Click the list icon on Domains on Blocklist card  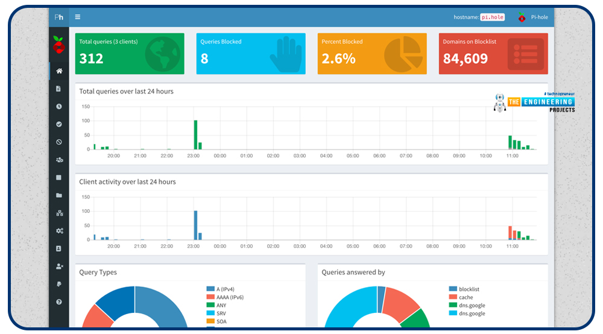click(525, 54)
